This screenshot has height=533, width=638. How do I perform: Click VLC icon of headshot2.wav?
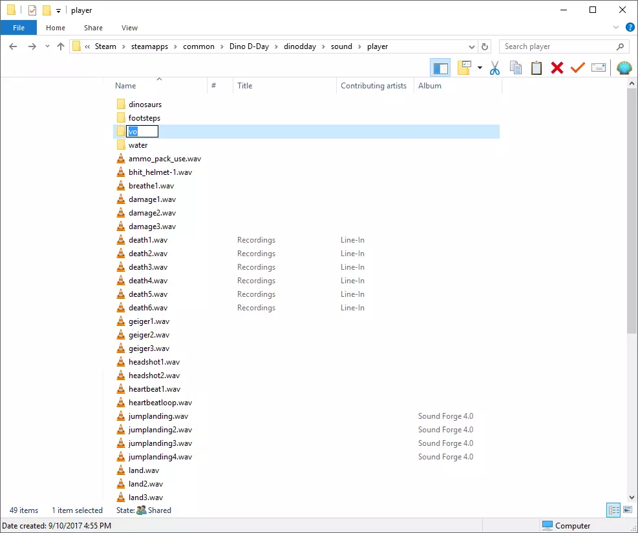pyautogui.click(x=121, y=376)
